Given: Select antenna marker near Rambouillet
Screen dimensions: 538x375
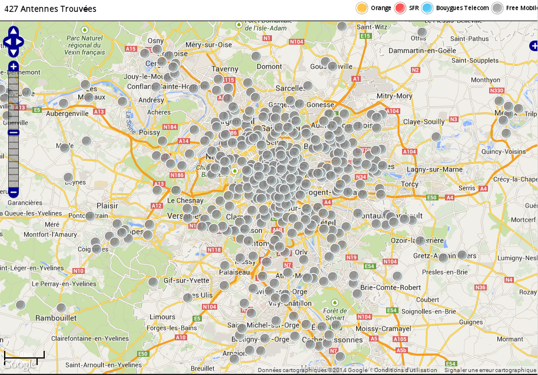Looking at the screenshot, I should pyautogui.click(x=61, y=308).
